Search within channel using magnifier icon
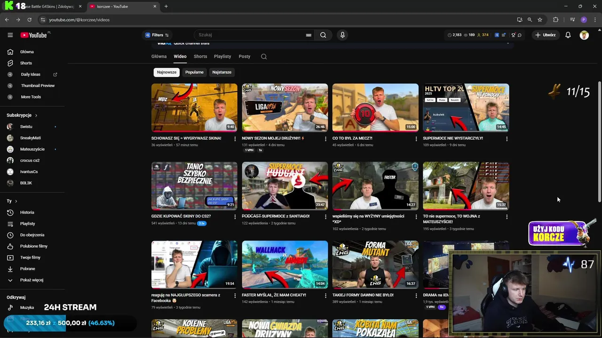The image size is (602, 338). (x=264, y=56)
